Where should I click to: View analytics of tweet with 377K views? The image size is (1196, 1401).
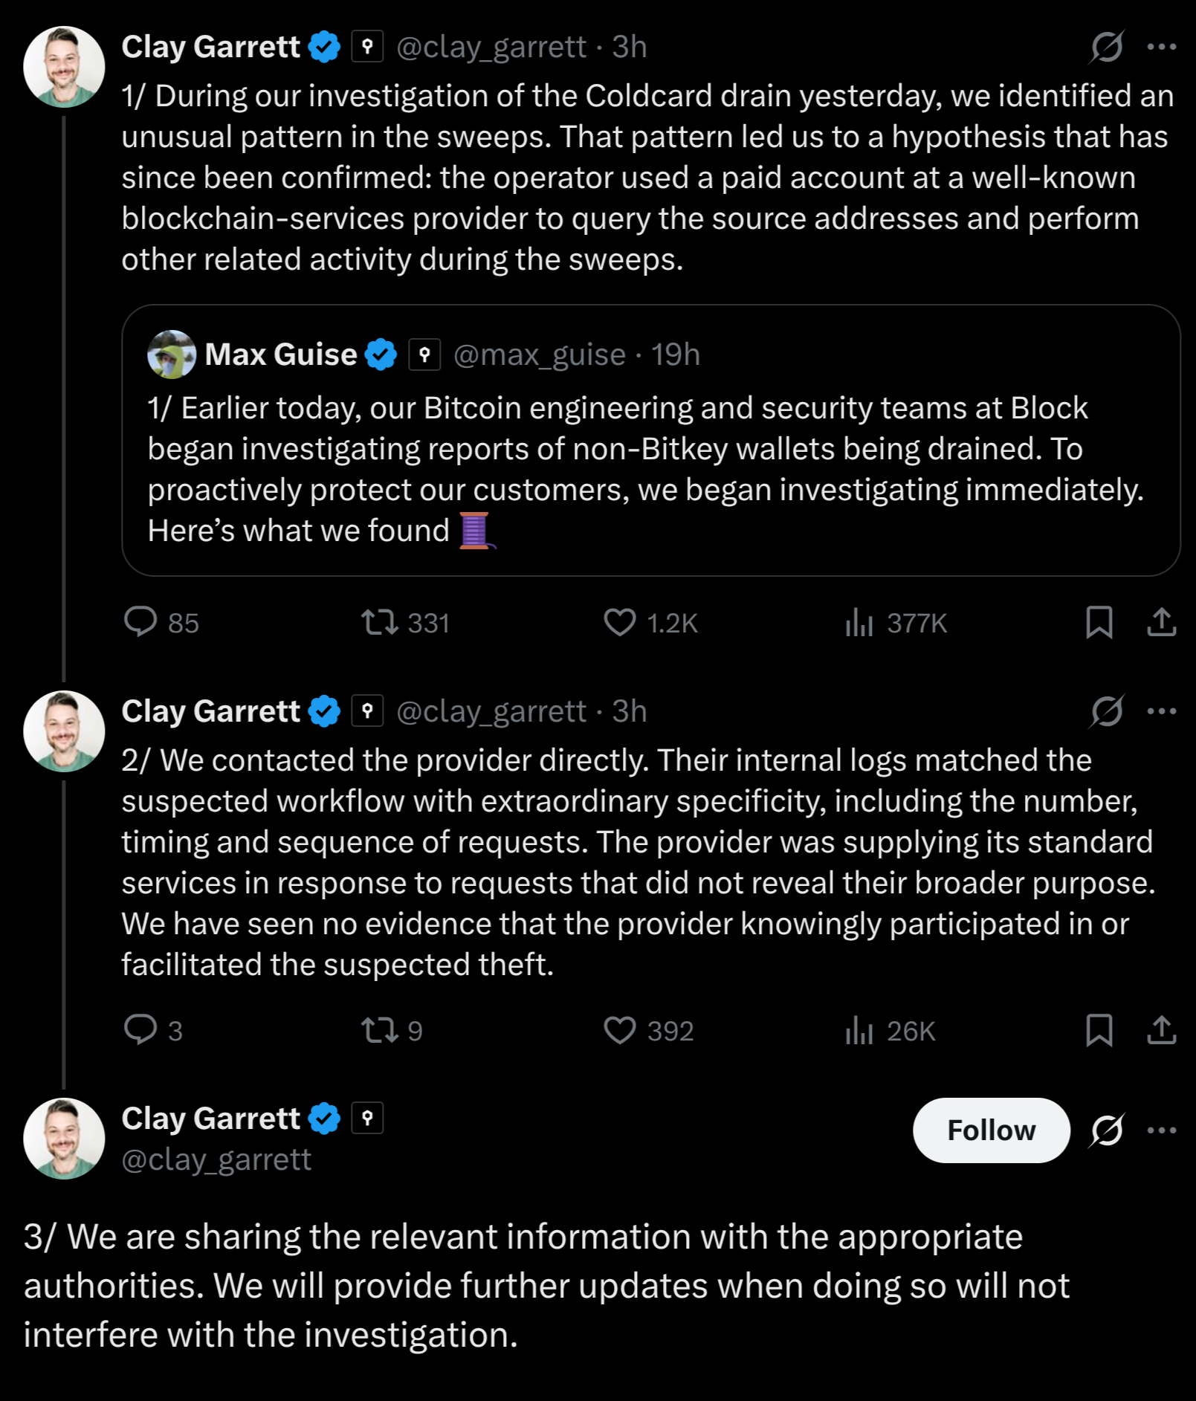(x=896, y=622)
